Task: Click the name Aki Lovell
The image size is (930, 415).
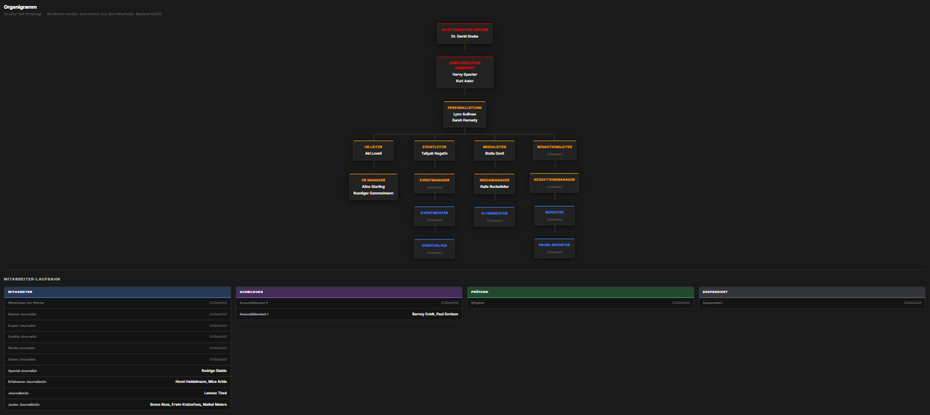Action: [x=373, y=153]
